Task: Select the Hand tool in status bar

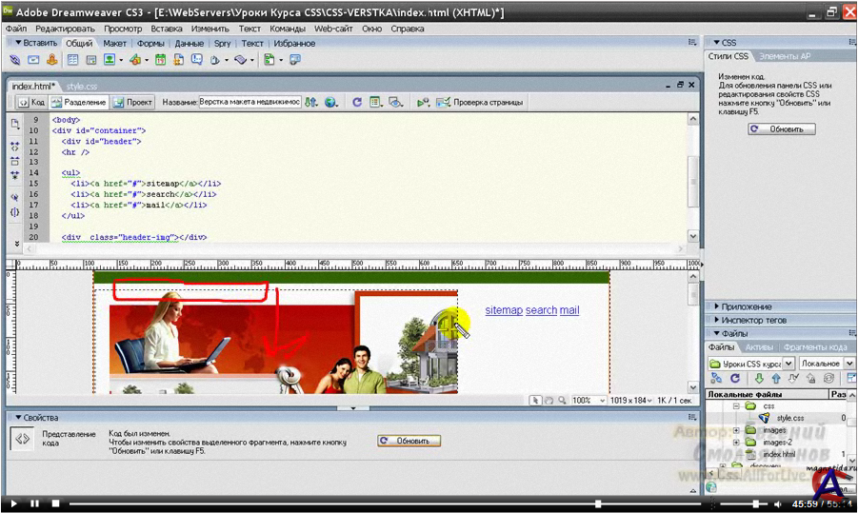Action: coord(549,401)
